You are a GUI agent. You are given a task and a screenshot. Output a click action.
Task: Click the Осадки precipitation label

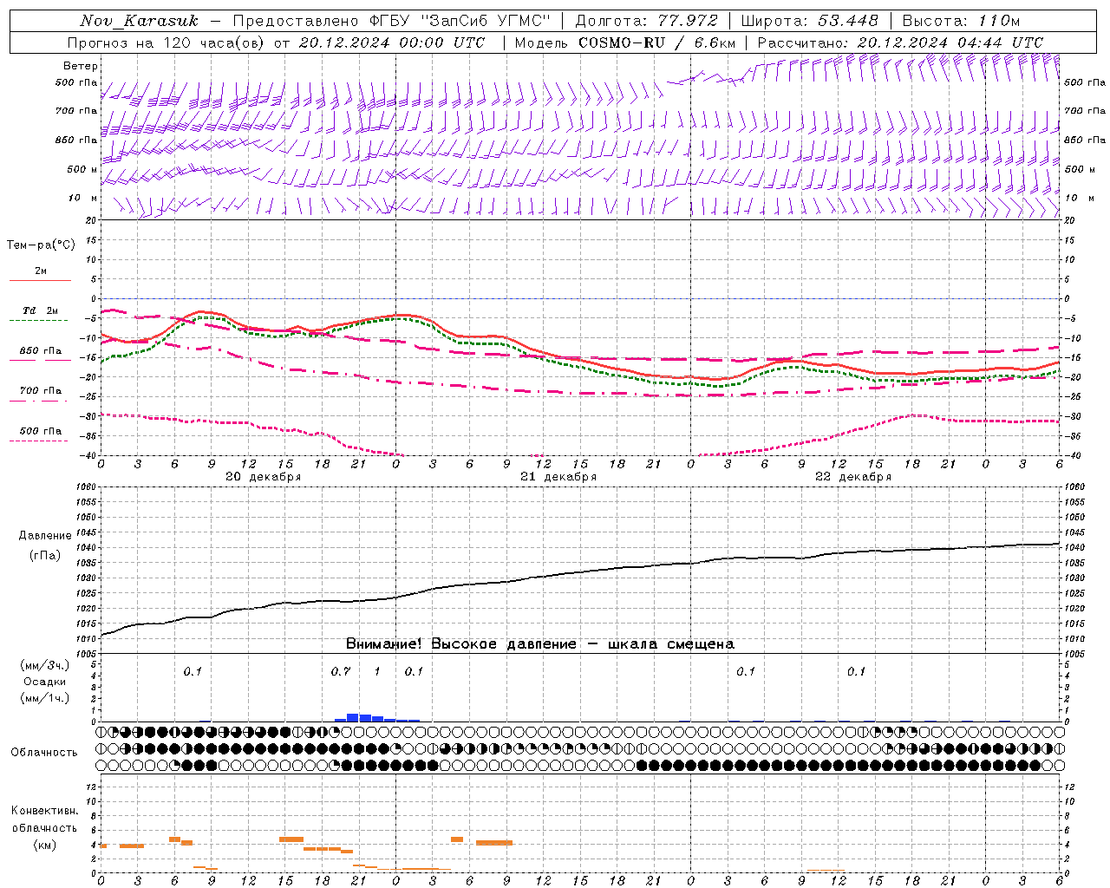pos(44,682)
